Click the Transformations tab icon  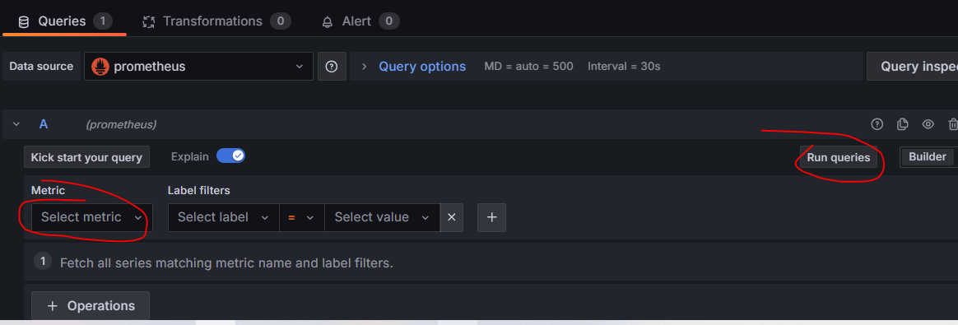(x=148, y=22)
